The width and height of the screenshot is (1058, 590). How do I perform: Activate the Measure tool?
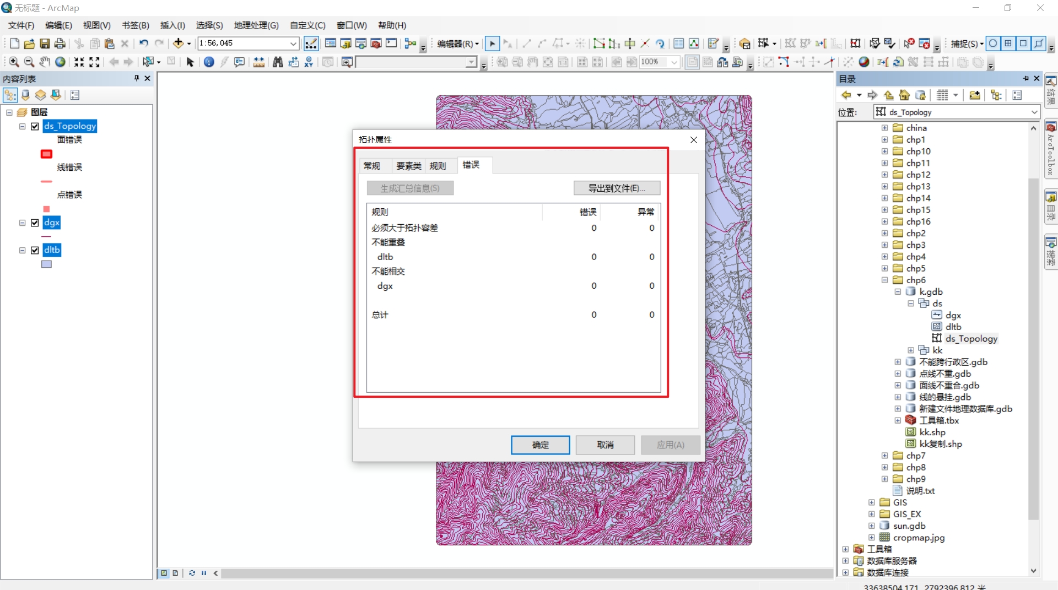[x=259, y=62]
